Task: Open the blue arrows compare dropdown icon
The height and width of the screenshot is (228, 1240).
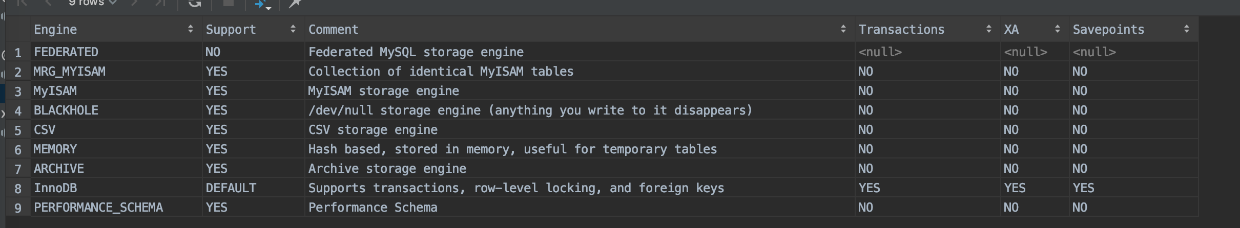Action: [262, 4]
